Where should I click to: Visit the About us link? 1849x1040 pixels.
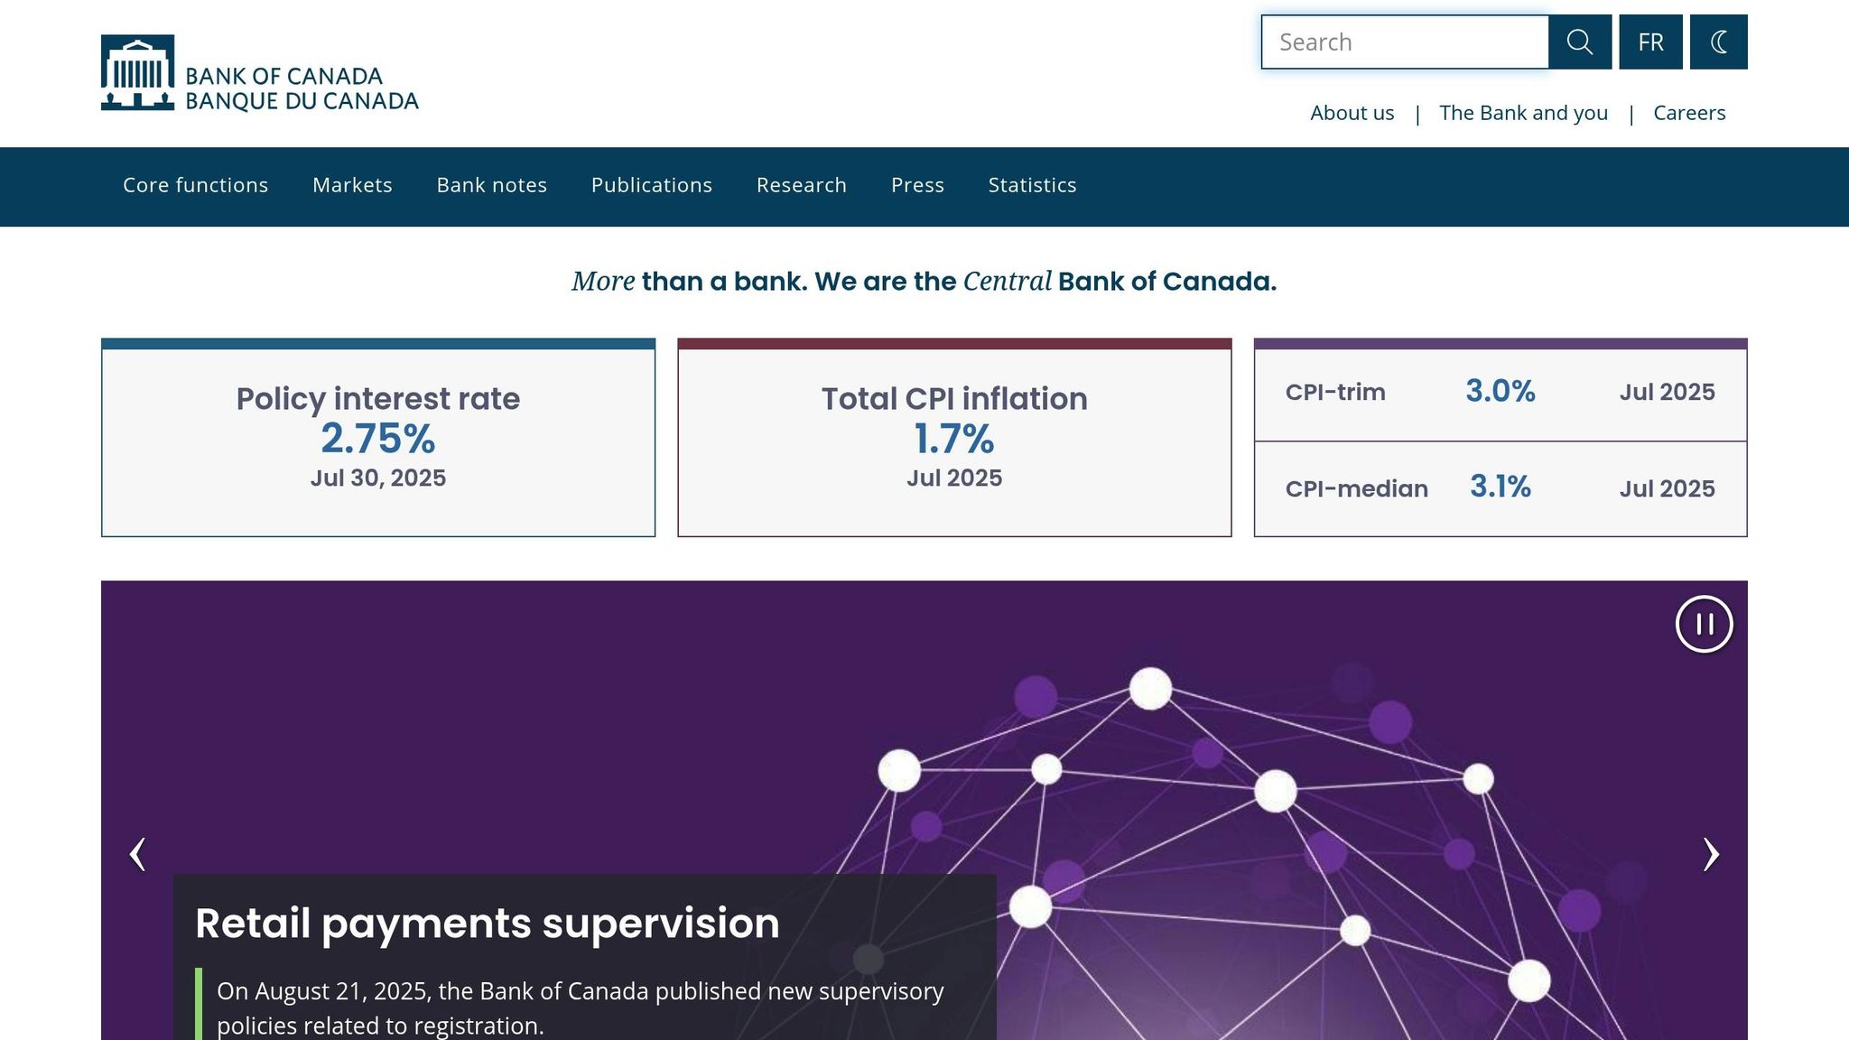pos(1352,113)
